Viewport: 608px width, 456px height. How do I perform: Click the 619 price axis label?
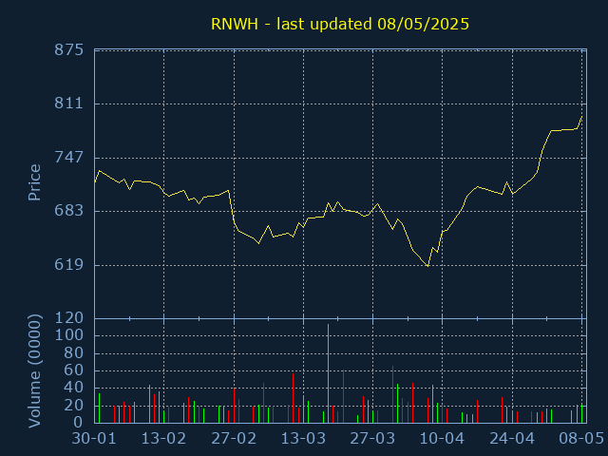click(x=69, y=265)
